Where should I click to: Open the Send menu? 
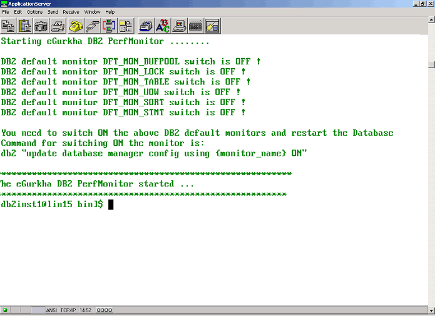tap(53, 12)
